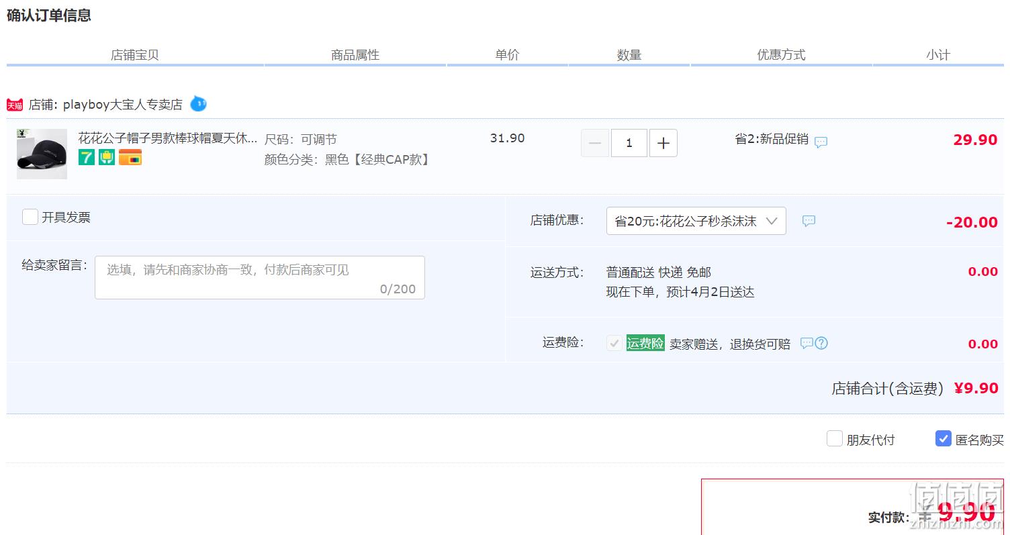
Task: Click the shop total ¥9.90
Action: (976, 388)
